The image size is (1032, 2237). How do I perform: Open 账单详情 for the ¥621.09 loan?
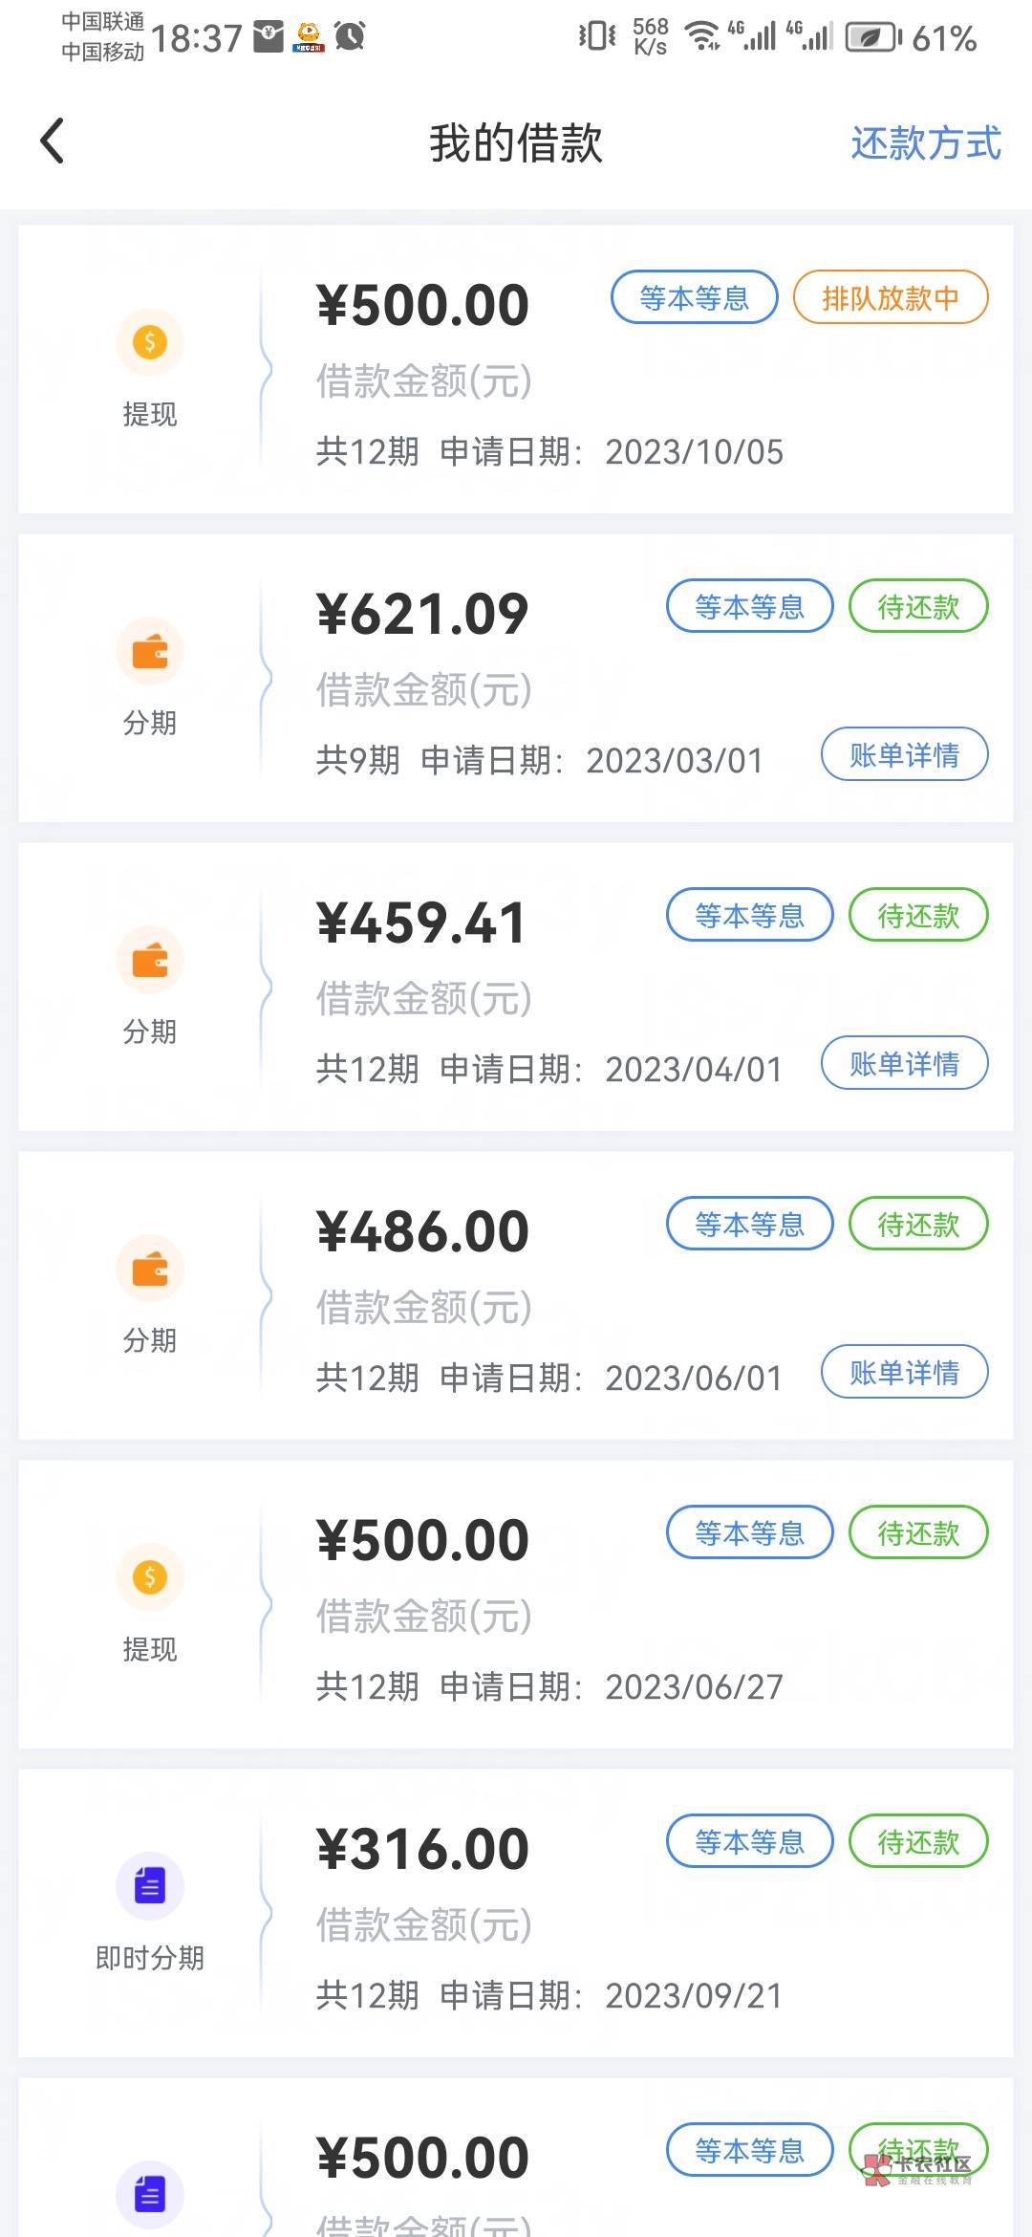click(904, 755)
